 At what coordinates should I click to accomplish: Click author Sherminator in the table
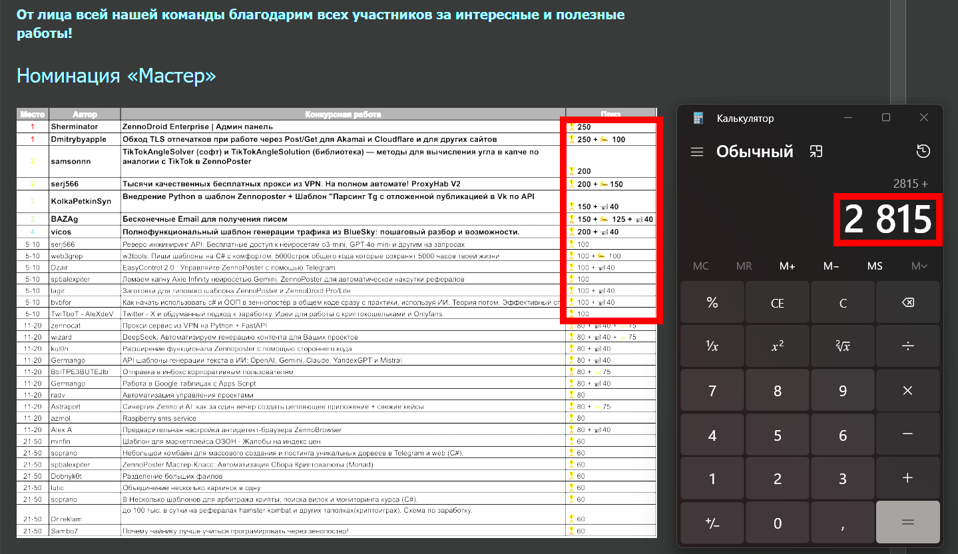(x=75, y=127)
